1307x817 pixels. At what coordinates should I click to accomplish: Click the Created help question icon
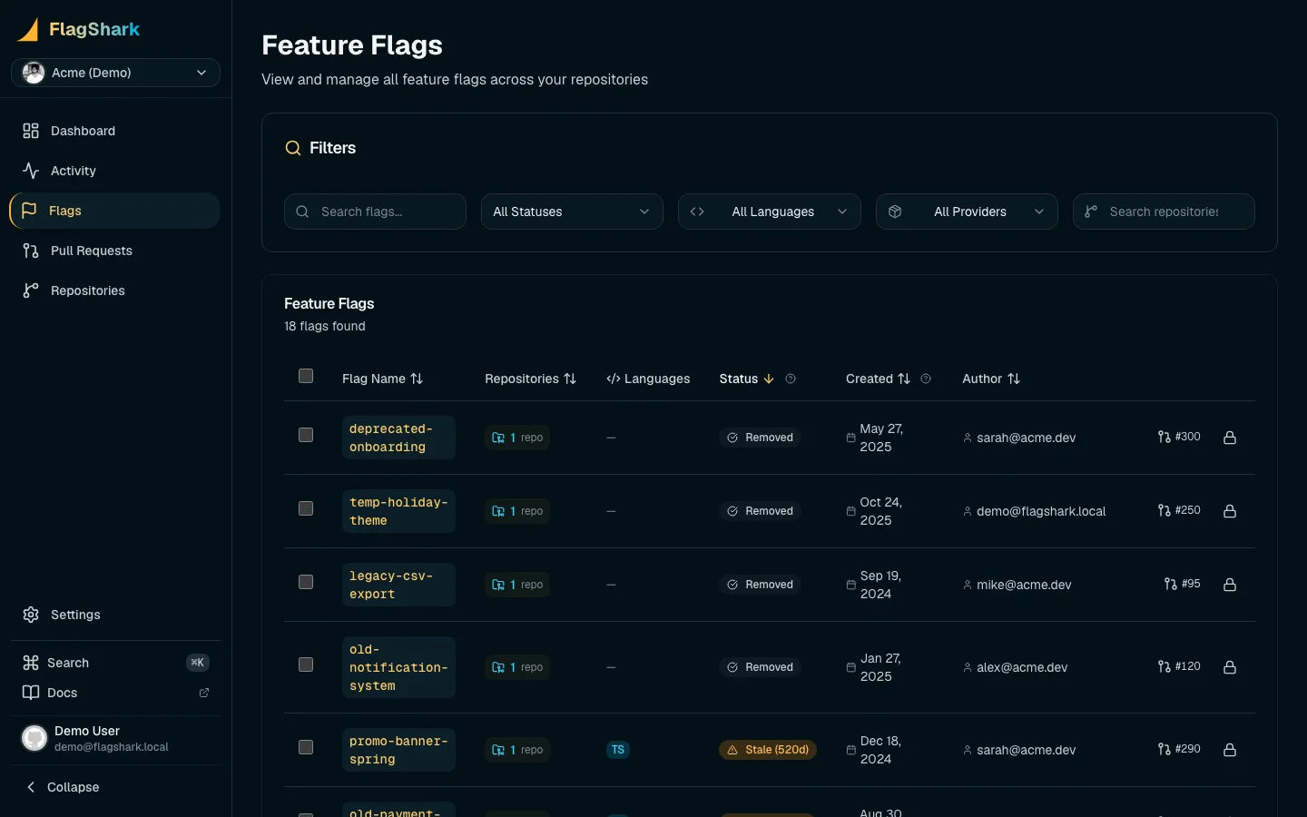tap(926, 379)
